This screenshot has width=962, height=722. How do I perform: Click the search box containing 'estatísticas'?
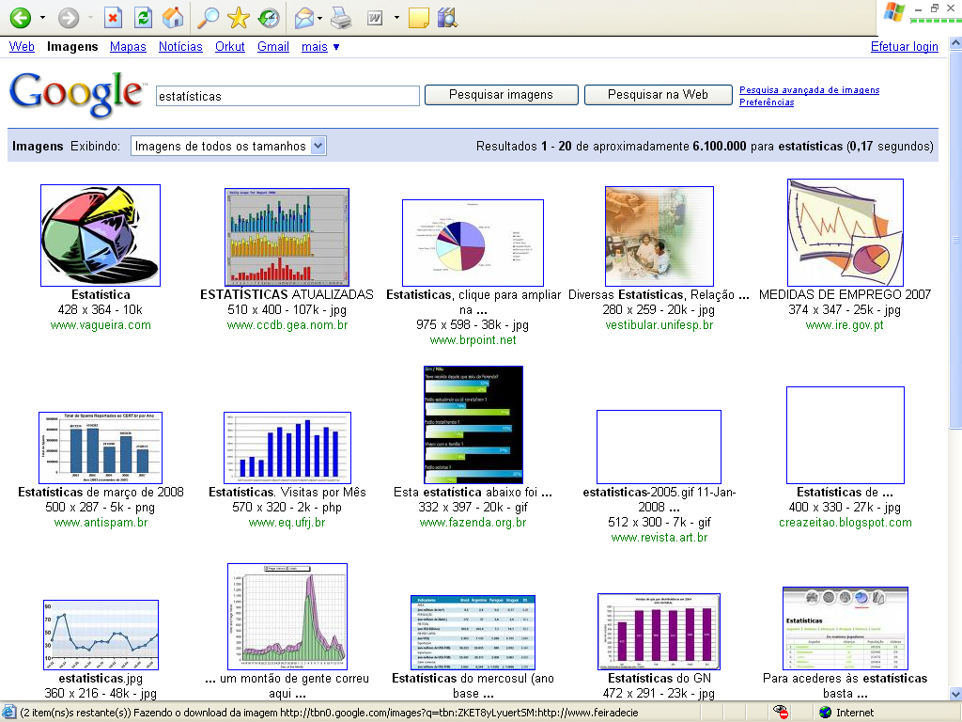(x=287, y=96)
